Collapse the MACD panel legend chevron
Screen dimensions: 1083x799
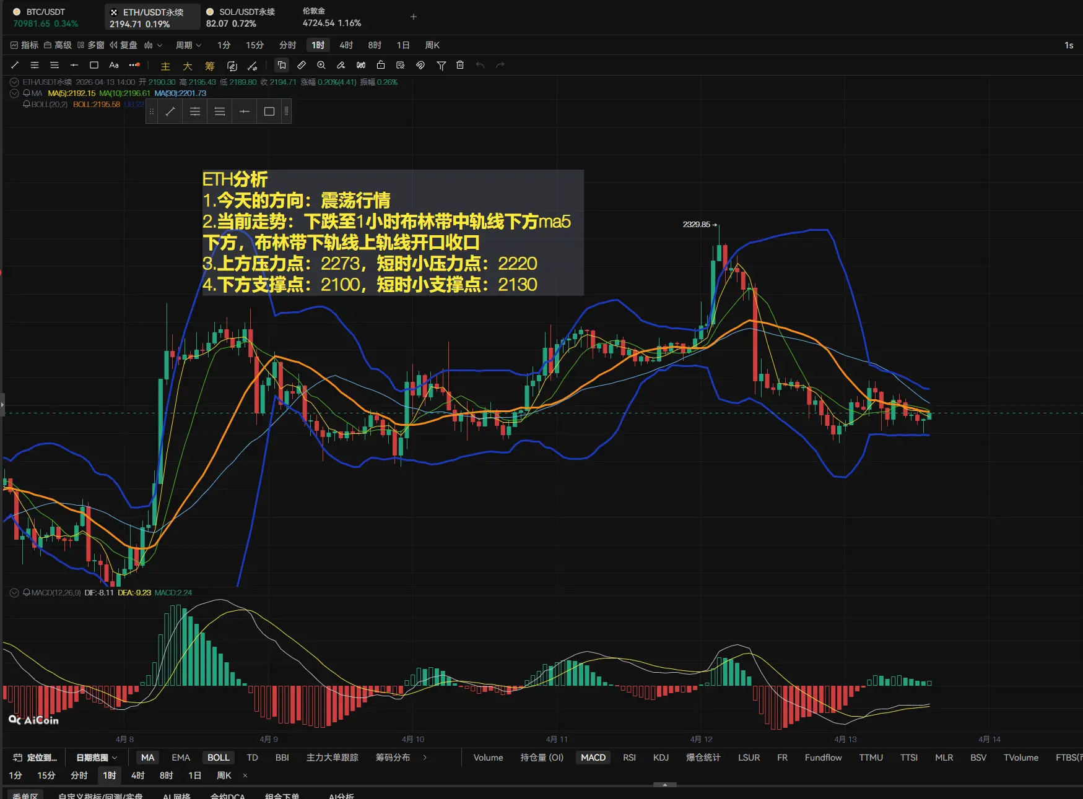pyautogui.click(x=14, y=593)
